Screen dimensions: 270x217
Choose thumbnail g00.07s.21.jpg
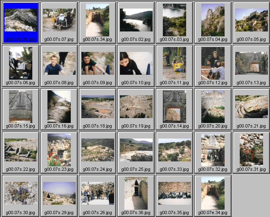pyautogui.click(x=251, y=107)
